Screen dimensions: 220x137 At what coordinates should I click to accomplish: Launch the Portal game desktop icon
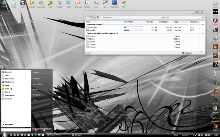(216, 74)
